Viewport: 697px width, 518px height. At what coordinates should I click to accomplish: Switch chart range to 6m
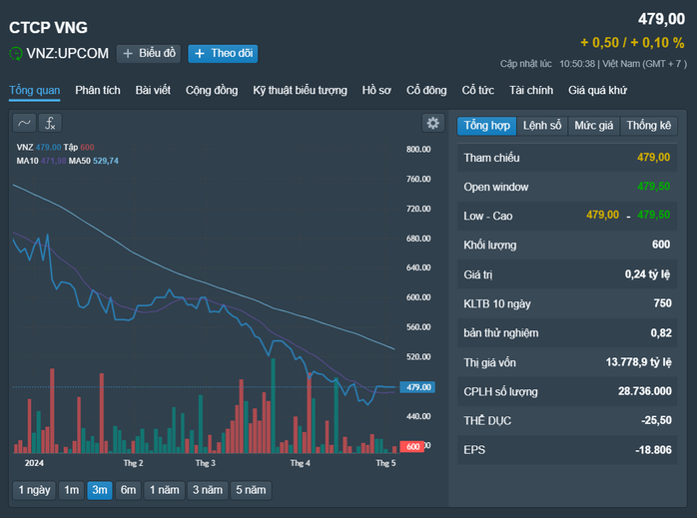coord(128,490)
